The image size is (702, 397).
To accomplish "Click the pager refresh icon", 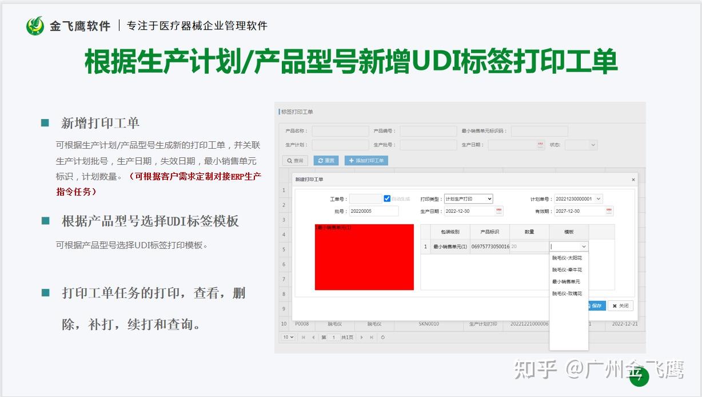I will click(382, 338).
